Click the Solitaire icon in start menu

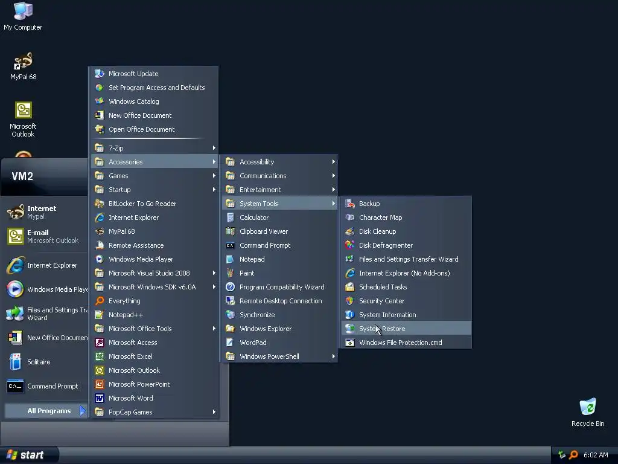pos(15,362)
